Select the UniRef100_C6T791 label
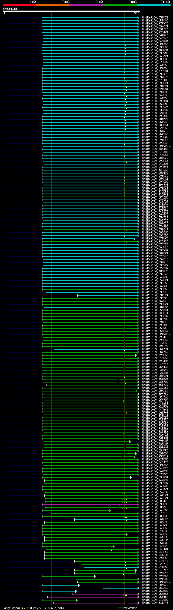The width and height of the screenshot is (173, 610). (x=155, y=349)
